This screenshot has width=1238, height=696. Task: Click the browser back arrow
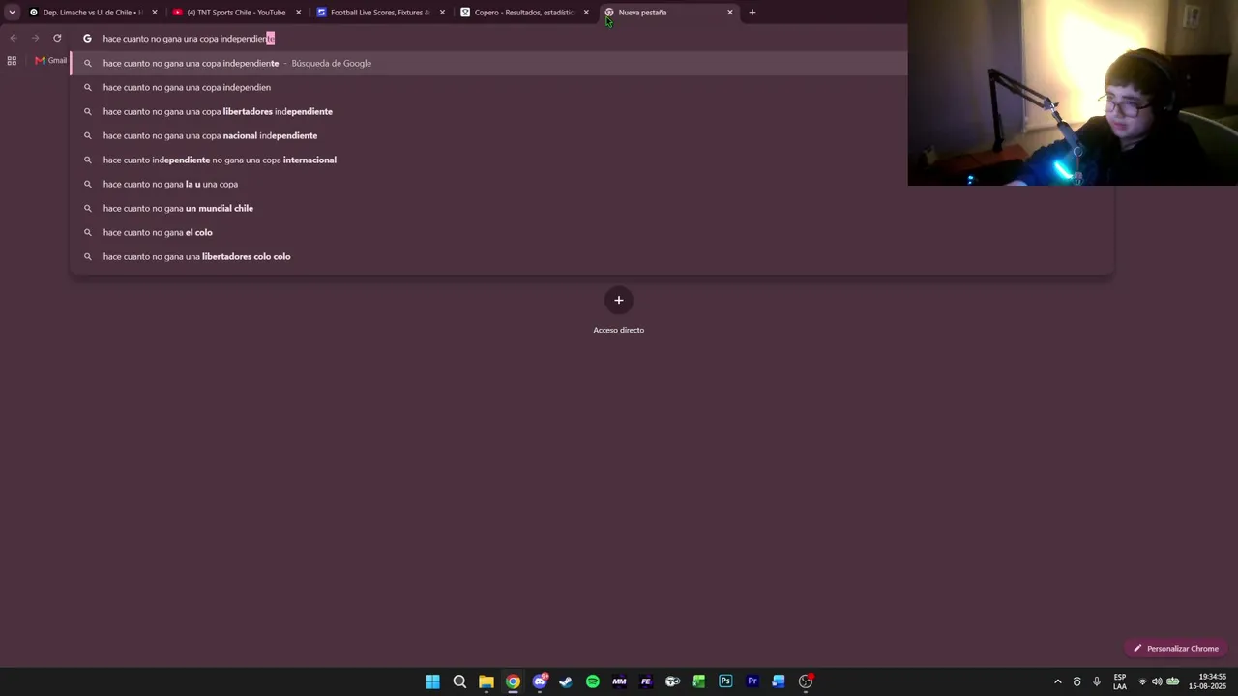click(x=14, y=39)
